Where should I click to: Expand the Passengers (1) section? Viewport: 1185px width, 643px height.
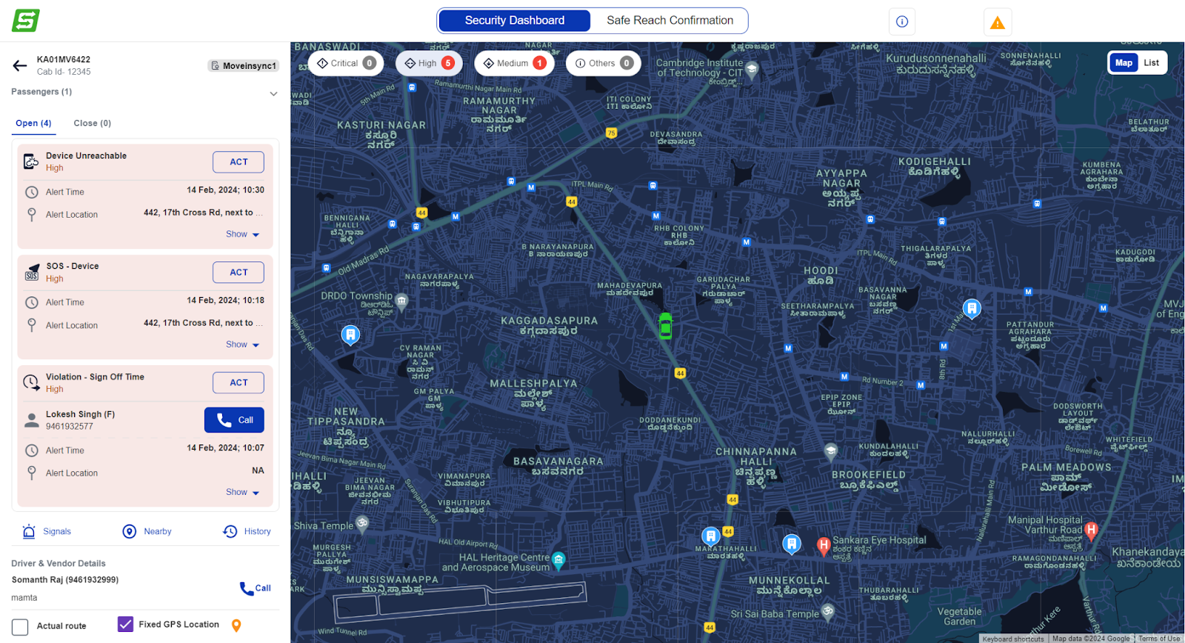coord(273,93)
